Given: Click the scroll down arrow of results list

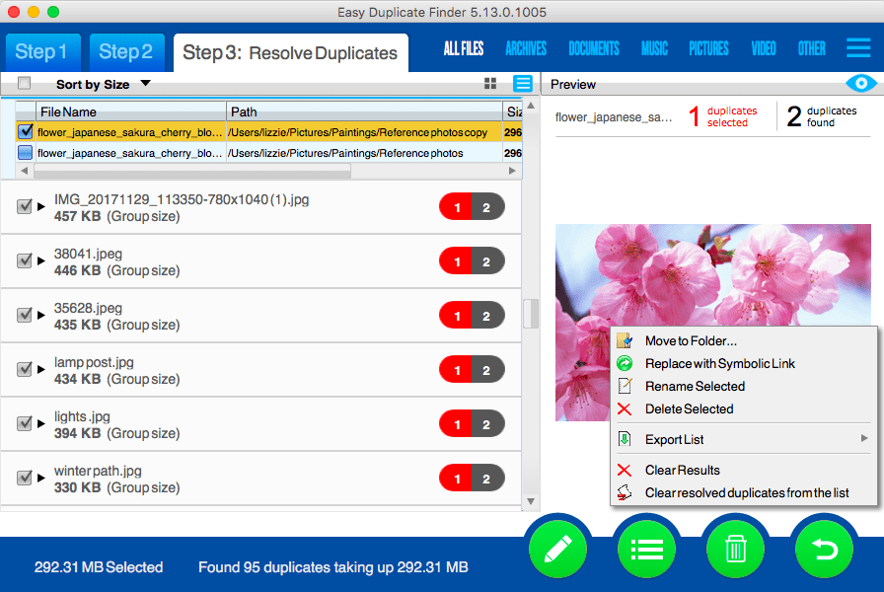Looking at the screenshot, I should pos(531,500).
